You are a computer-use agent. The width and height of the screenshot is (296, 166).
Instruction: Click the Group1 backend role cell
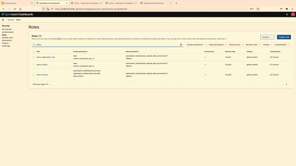click(228, 57)
